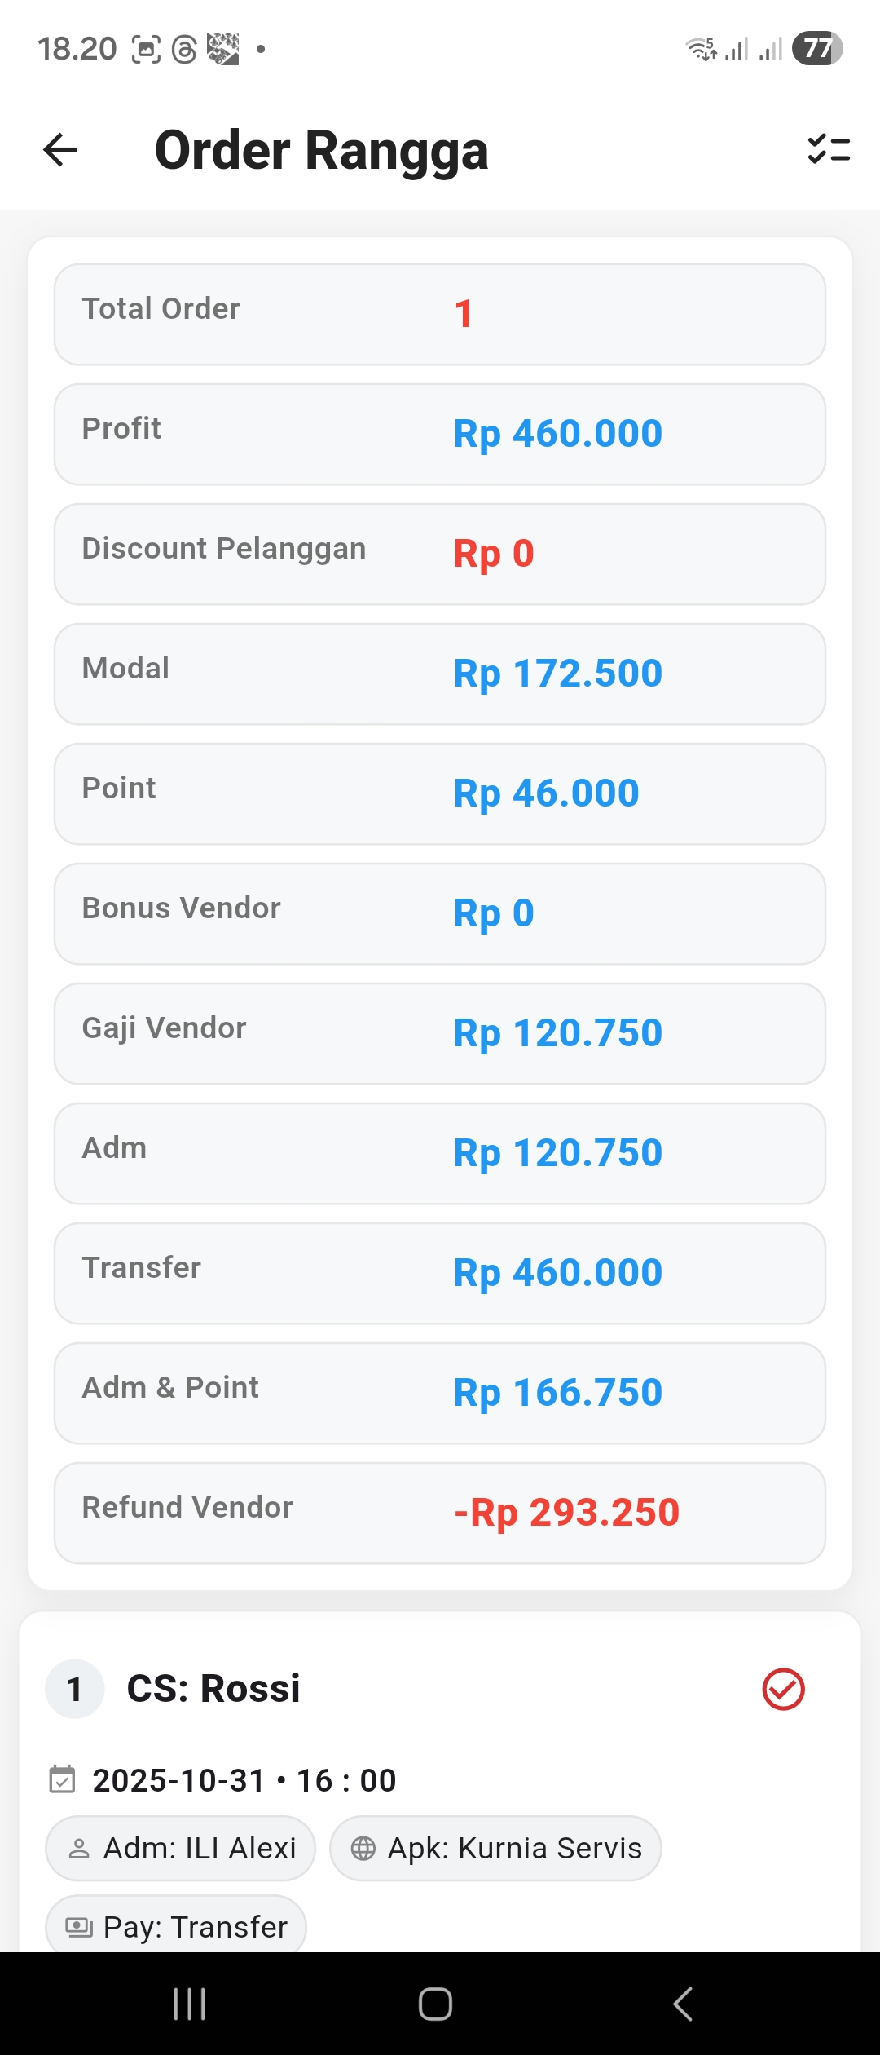Screen dimensions: 880x2055
Task: Tap the globe icon in Apk chip
Action: (363, 1849)
